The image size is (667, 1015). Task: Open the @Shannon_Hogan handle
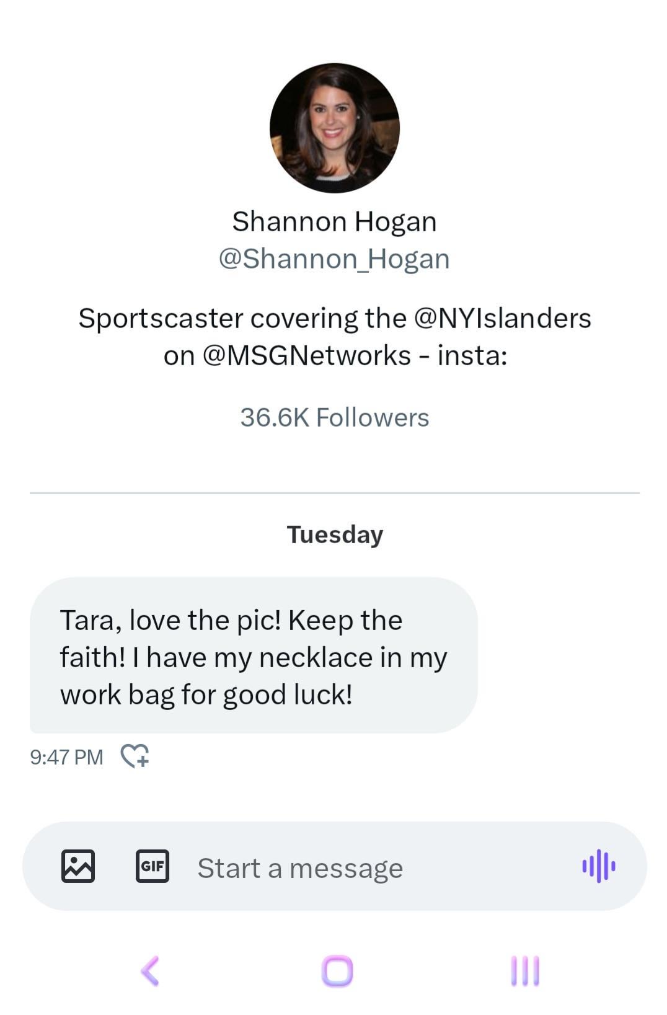[334, 259]
